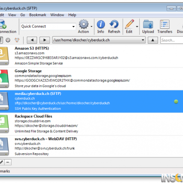This screenshot has height=183, width=183.
Task: Click the Upload folder icon
Action: [x=148, y=24]
